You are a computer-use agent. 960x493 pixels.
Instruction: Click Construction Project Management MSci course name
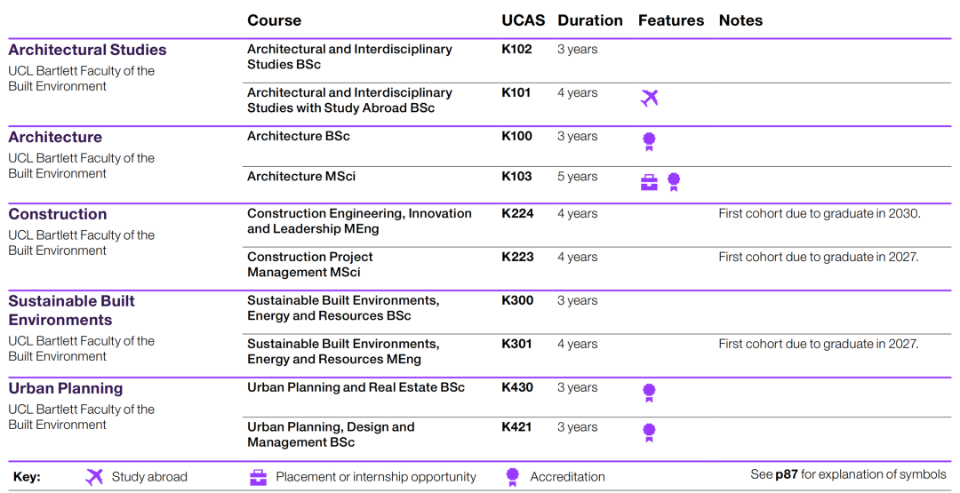coord(309,265)
